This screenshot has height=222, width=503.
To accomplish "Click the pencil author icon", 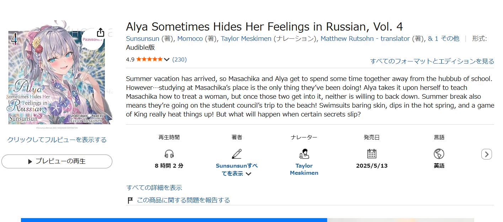I will point(237,154).
